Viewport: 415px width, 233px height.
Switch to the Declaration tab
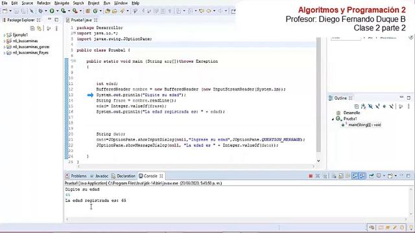(123, 176)
